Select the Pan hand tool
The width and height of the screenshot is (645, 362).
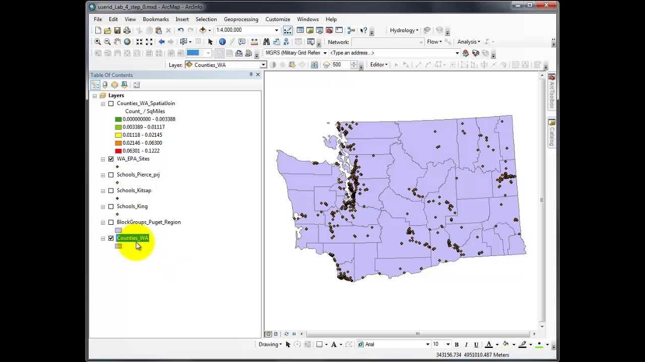(117, 42)
